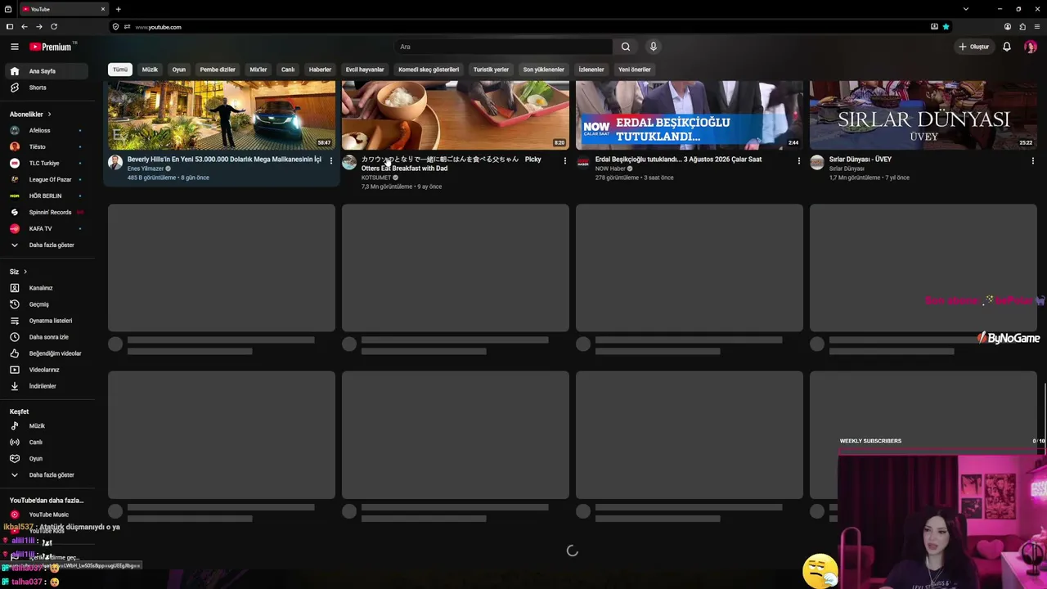Open Enes Yılmazer channel avatar
1047x589 pixels.
(x=115, y=162)
